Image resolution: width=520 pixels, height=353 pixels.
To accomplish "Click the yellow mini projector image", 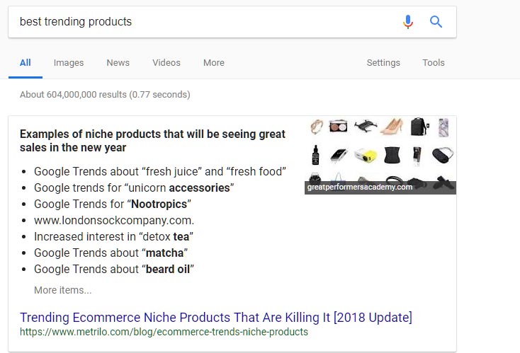I will click(x=364, y=154).
